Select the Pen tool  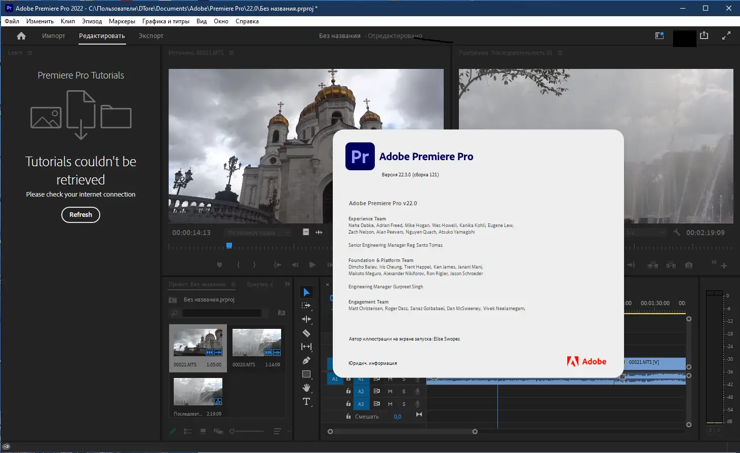point(306,360)
